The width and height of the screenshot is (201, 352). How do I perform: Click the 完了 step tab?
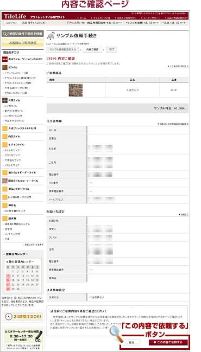[x=111, y=49]
